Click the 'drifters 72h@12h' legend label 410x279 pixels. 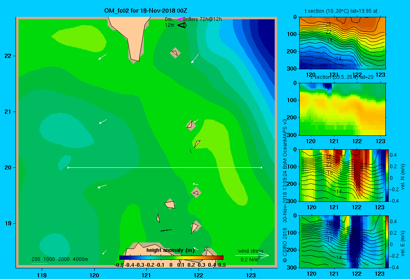click(x=202, y=19)
